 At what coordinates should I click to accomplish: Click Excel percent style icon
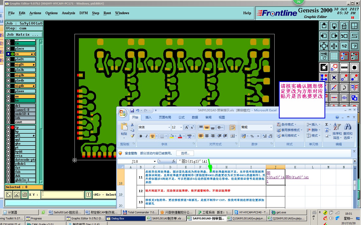252,136
